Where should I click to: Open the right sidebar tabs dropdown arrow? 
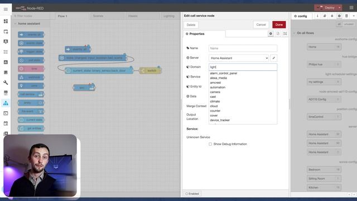(x=354, y=16)
